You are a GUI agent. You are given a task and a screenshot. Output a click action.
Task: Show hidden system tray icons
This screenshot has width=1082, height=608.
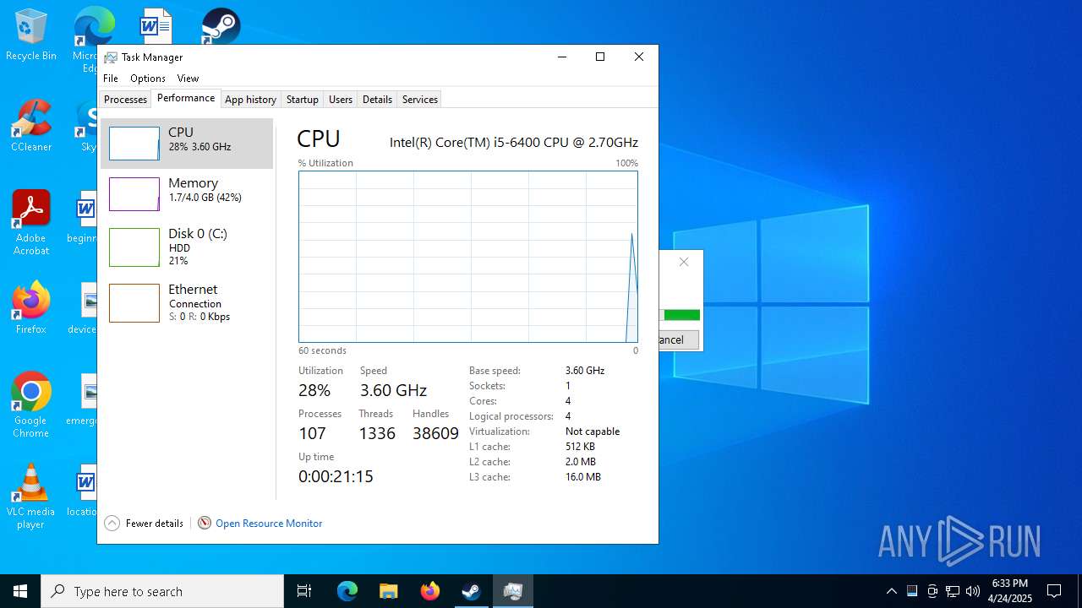891,591
